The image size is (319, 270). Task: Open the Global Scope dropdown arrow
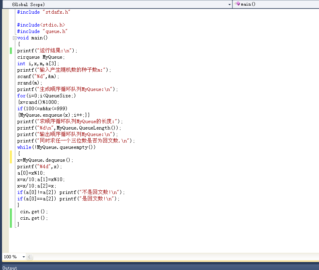coord(230,4)
